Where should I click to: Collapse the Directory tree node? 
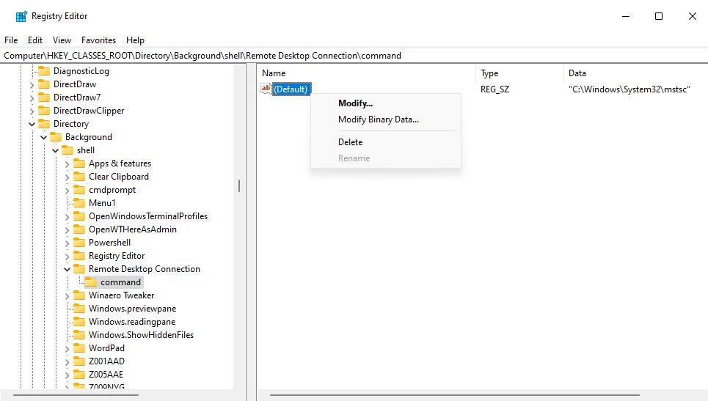click(32, 124)
